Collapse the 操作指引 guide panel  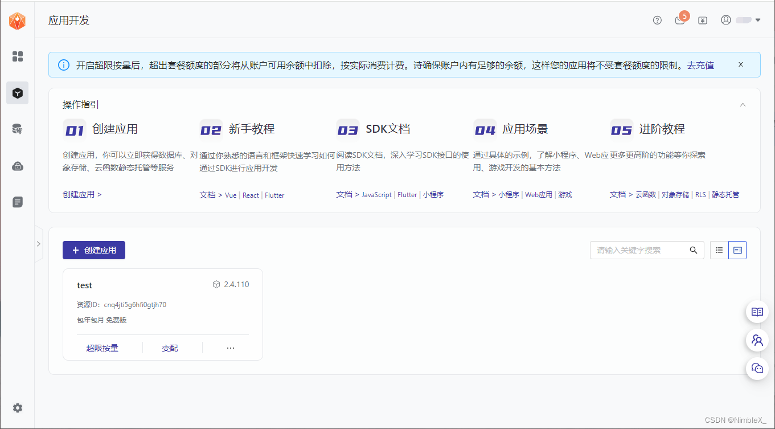pyautogui.click(x=743, y=105)
